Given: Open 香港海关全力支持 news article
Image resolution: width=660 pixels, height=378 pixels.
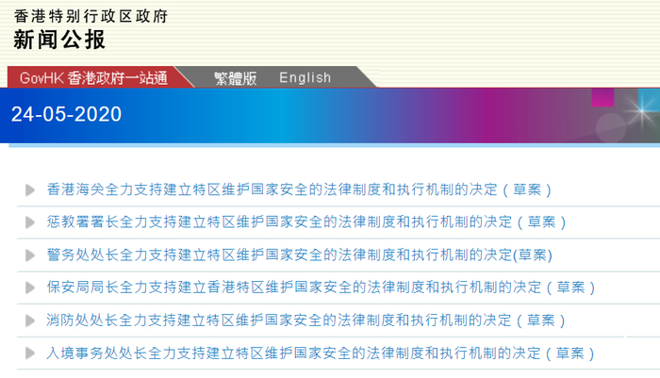Looking at the screenshot, I should [299, 189].
